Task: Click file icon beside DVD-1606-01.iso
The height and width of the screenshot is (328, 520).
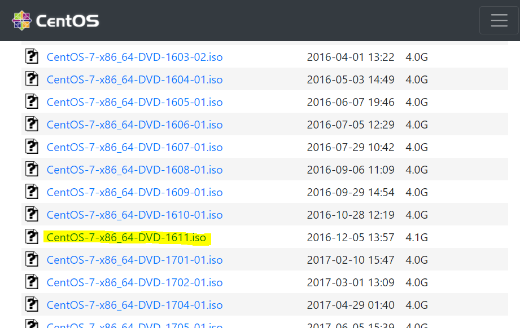Action: click(x=32, y=124)
